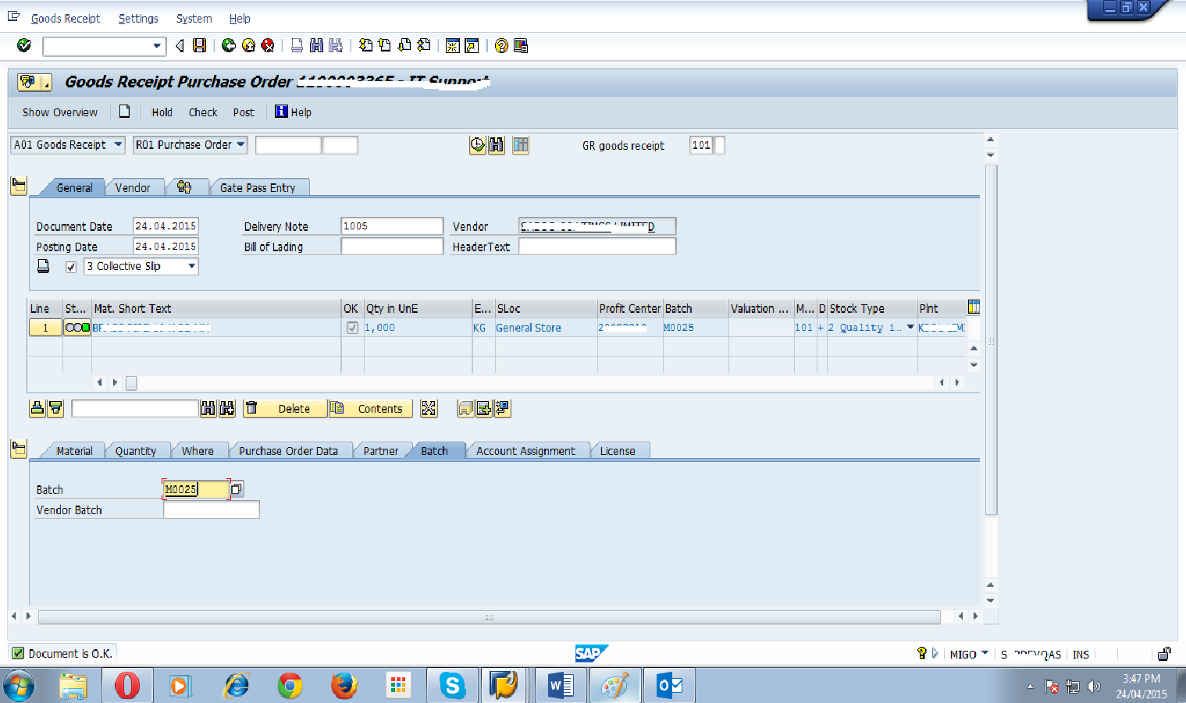The image size is (1186, 703).
Task: Toggle the checkbox next to the printer icon
Action: click(x=70, y=266)
